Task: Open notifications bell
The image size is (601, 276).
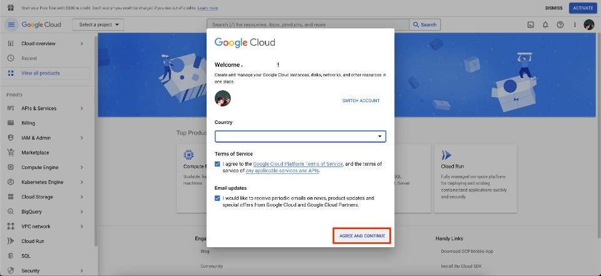Action: pyautogui.click(x=545, y=24)
